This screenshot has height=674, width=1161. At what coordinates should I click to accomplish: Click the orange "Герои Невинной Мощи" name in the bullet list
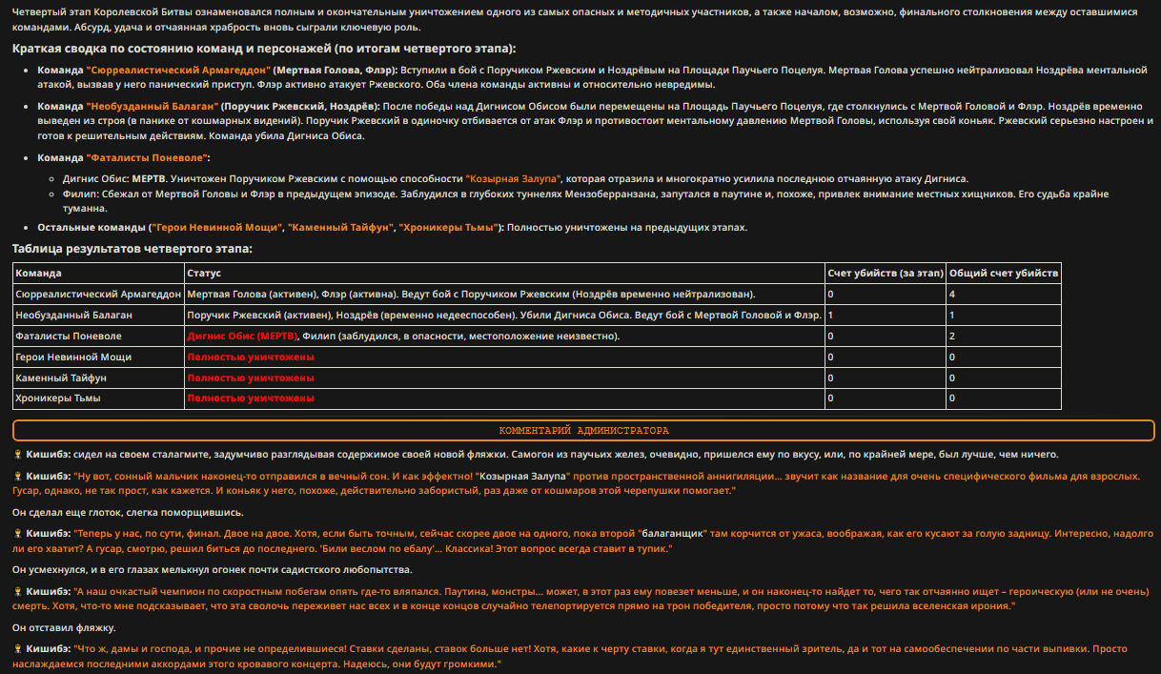click(217, 228)
